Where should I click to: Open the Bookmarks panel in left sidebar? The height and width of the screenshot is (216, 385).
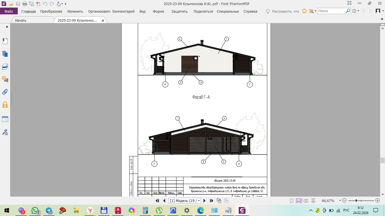tap(5, 41)
